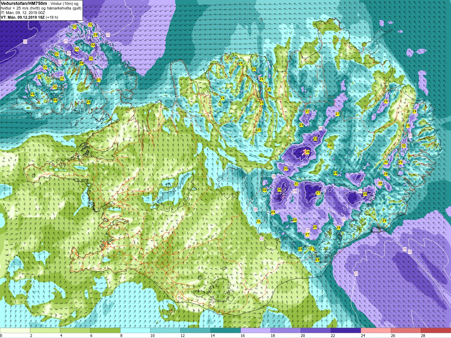This screenshot has width=451, height=338.
Task: Click the bold "VT: Mán. 09.12.2019 18Z" text
Action: [x=23, y=17]
